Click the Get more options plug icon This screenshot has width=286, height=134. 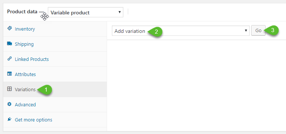10,119
